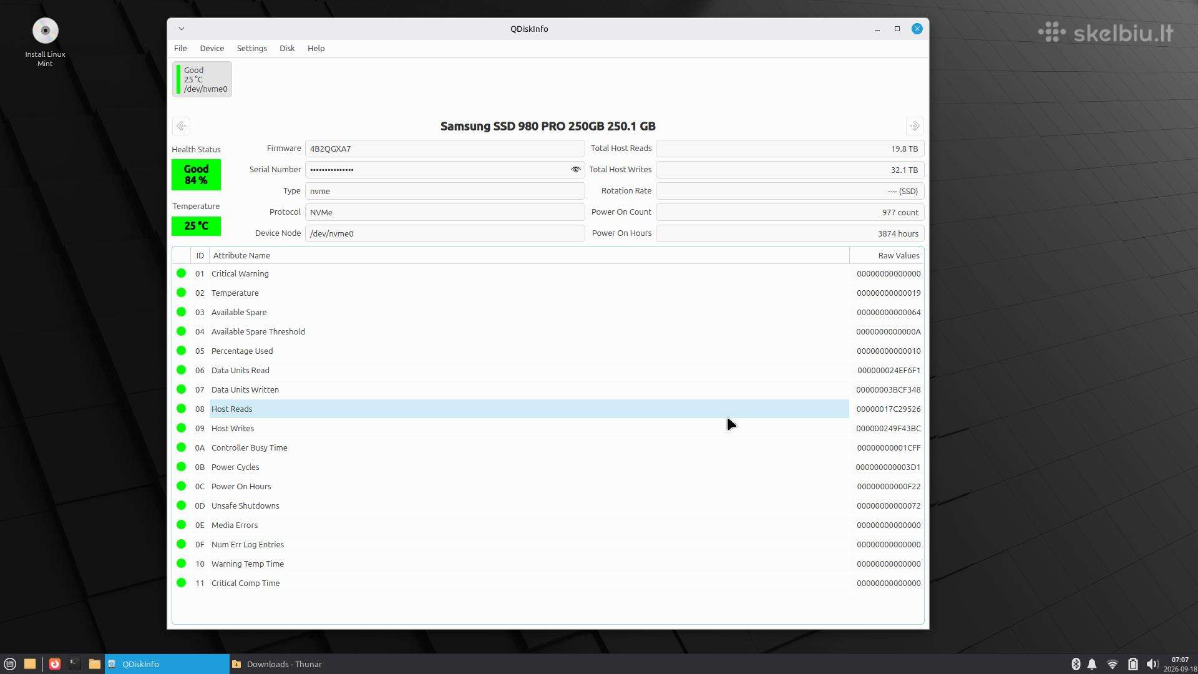
Task: Click the green status dot for Media Errors
Action: click(x=181, y=525)
